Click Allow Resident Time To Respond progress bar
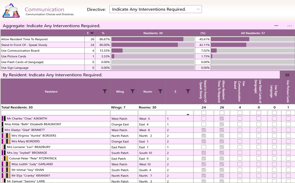Viewport: 295px width, 183px height. tap(153, 39)
